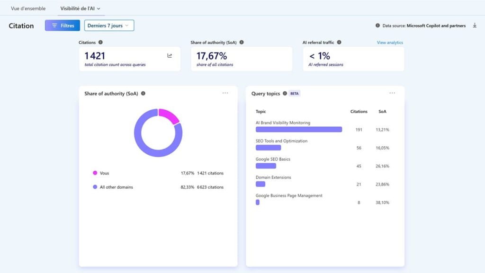Select the Google Business Page Management topic label
Screen dimensions: 485x273
[x=289, y=195]
